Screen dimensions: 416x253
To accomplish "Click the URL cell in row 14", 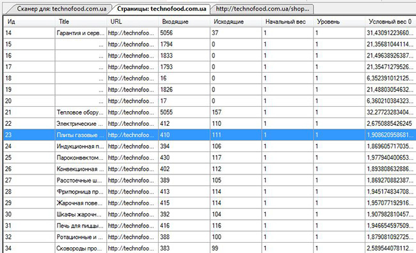I will [x=132, y=33].
